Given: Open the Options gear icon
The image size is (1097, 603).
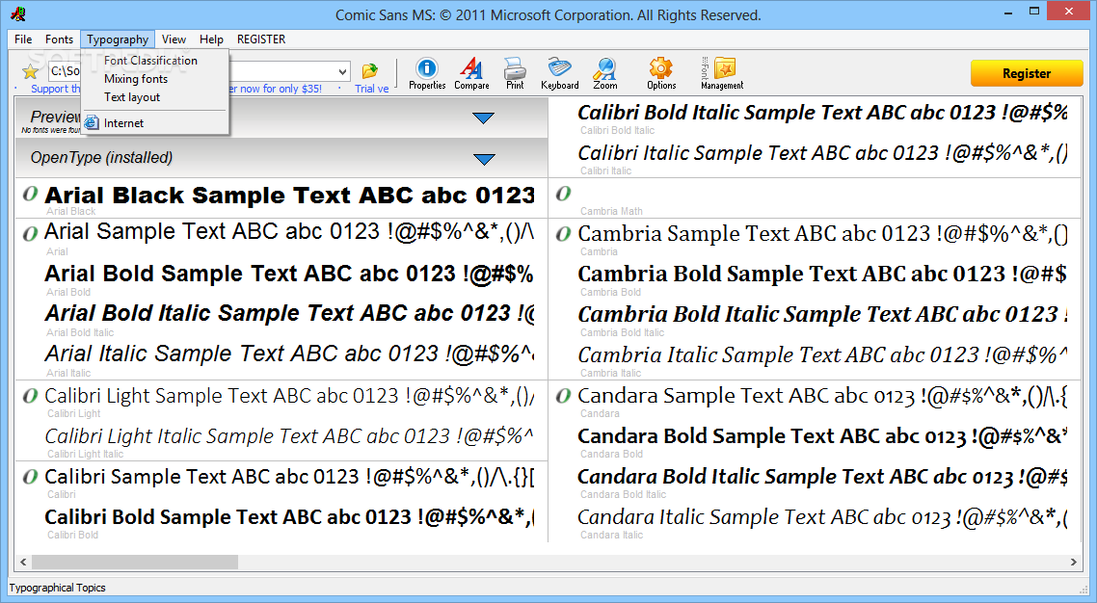Looking at the screenshot, I should (661, 73).
